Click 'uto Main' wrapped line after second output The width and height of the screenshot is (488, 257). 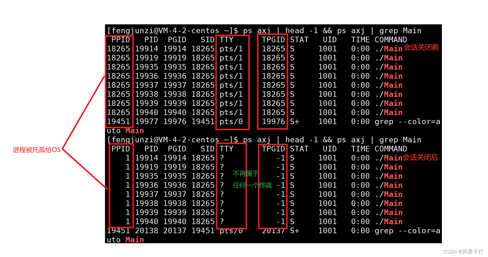pos(125,240)
